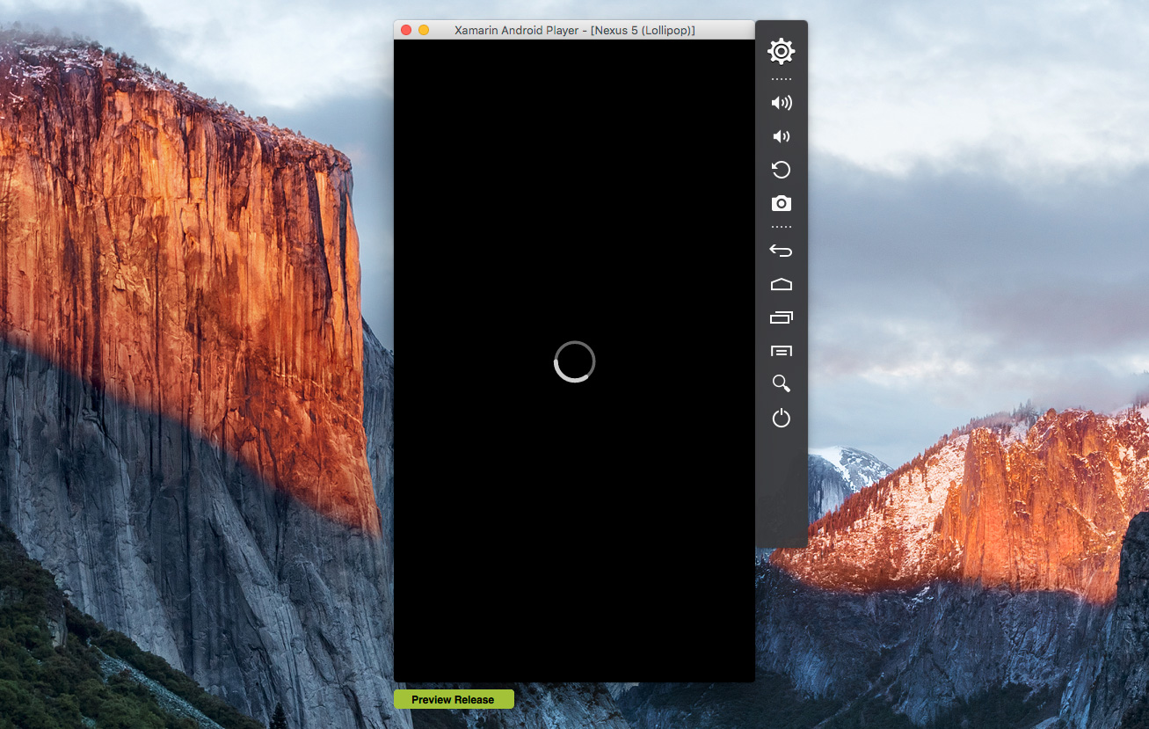This screenshot has width=1149, height=729.
Task: Tap the Android back arrow icon
Action: click(x=781, y=251)
